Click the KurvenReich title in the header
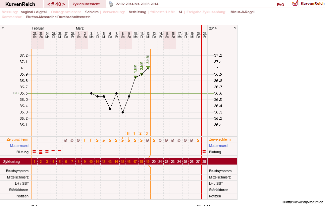Screen dimensions: 325x206 pos(20,4)
